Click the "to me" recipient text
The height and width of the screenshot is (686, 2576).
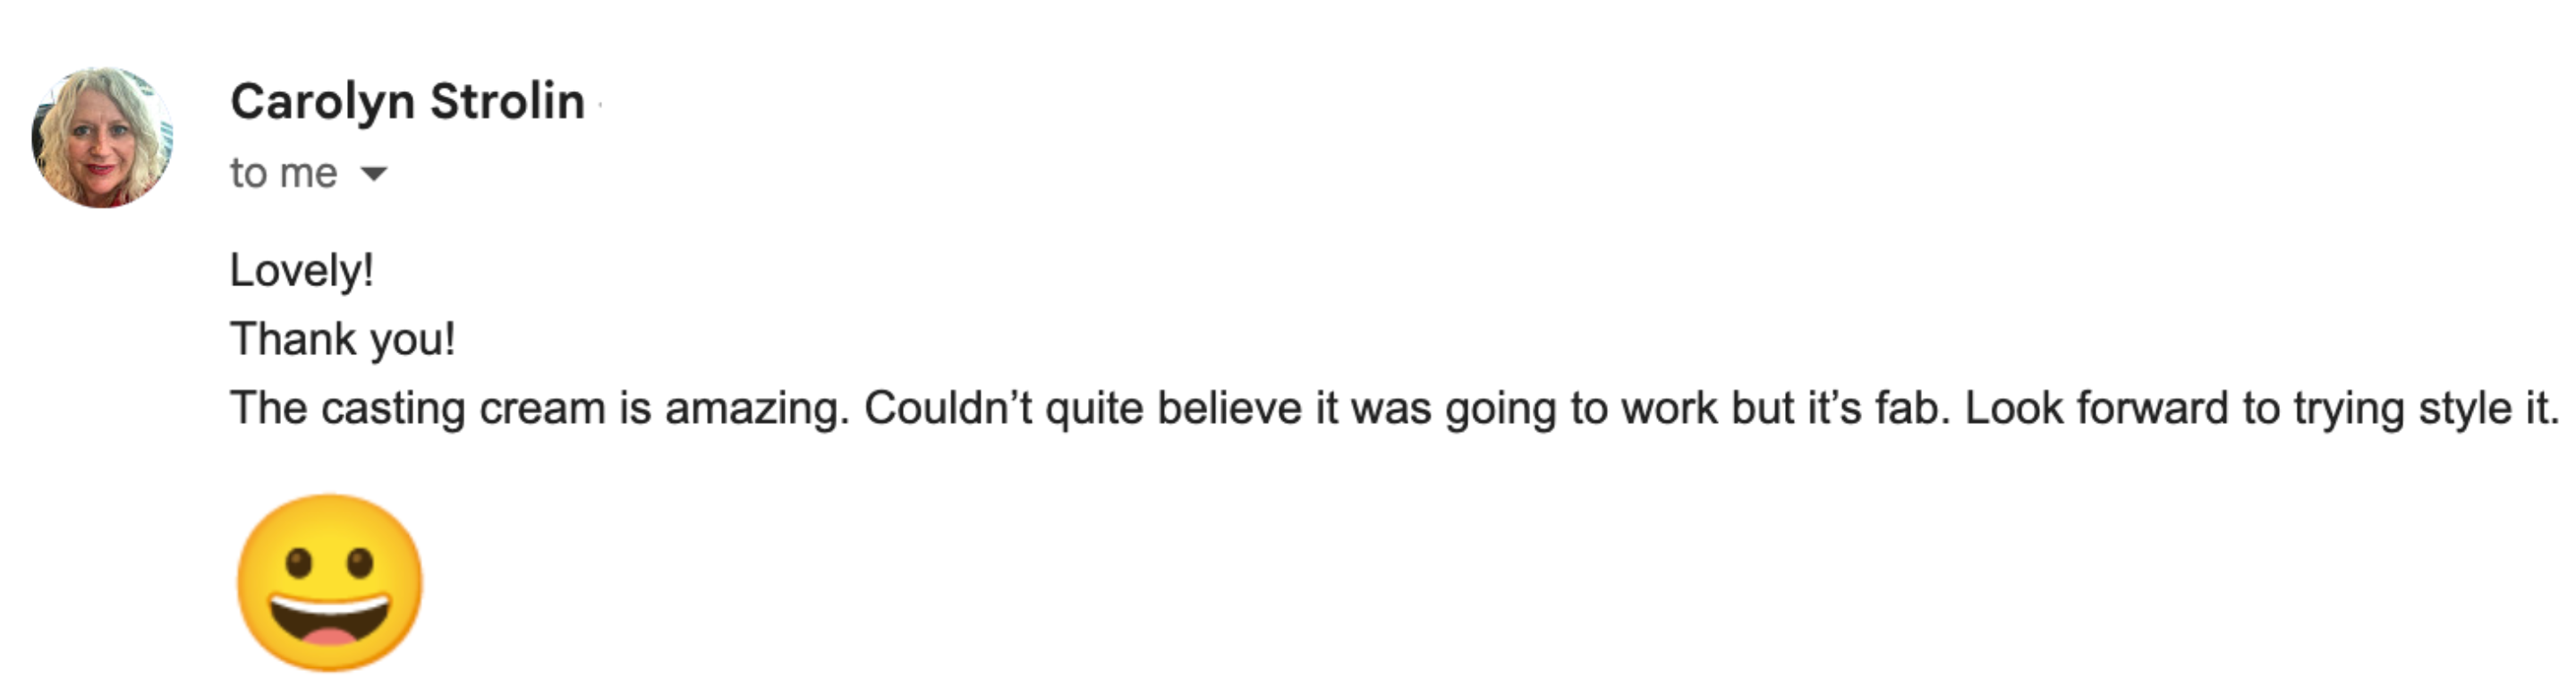284,173
